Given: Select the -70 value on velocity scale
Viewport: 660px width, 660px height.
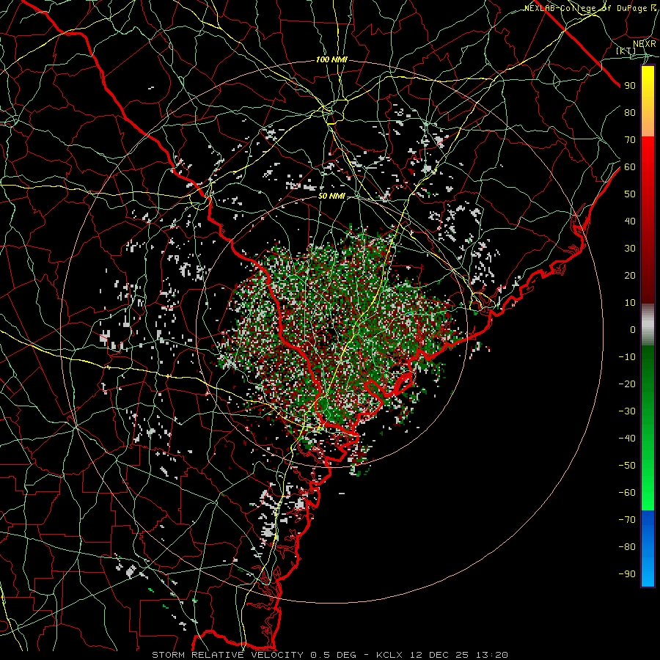Looking at the screenshot, I should (x=627, y=520).
